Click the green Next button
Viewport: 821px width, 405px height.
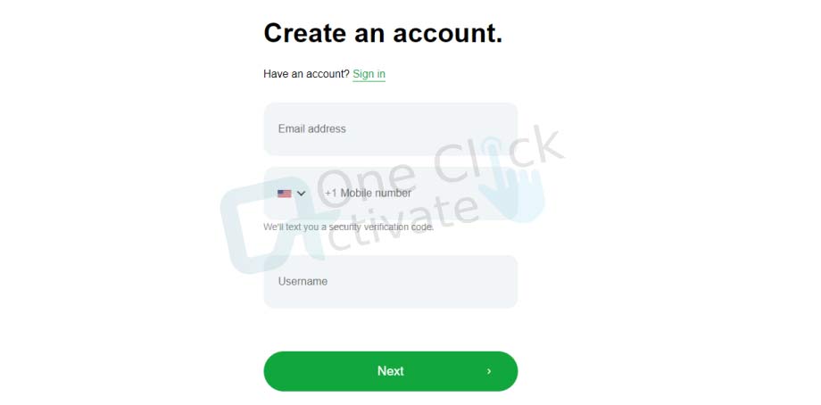pyautogui.click(x=391, y=371)
